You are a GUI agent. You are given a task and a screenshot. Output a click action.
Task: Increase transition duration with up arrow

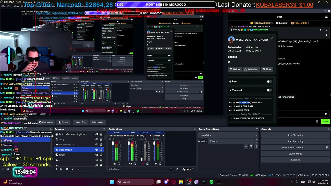pyautogui.click(x=256, y=140)
